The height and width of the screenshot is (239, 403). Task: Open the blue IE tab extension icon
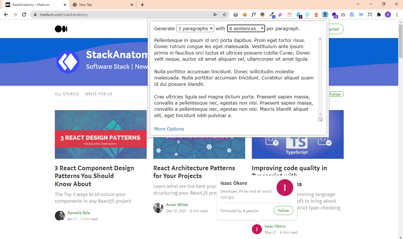(x=352, y=15)
